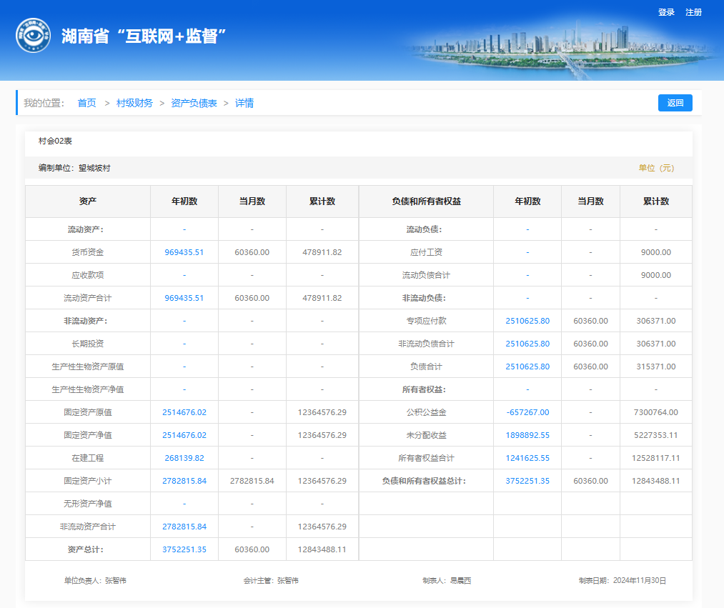Screen dimensions: 724x608
Task: Click 详情 breadcrumb link
Action: (244, 103)
